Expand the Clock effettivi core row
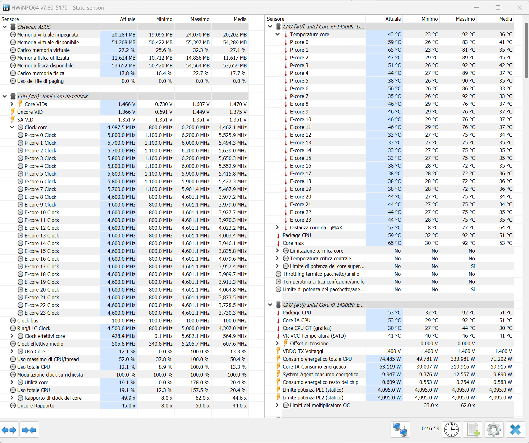The height and width of the screenshot is (443, 529). pyautogui.click(x=12, y=336)
